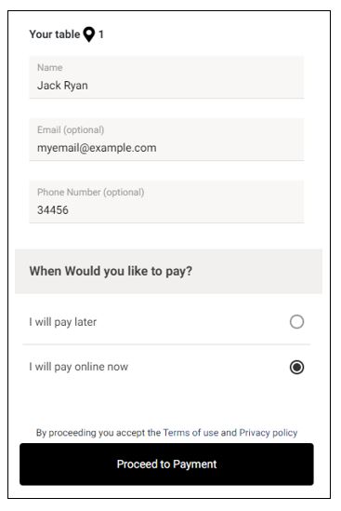Click the Phone Number field showing 34456

click(166, 202)
